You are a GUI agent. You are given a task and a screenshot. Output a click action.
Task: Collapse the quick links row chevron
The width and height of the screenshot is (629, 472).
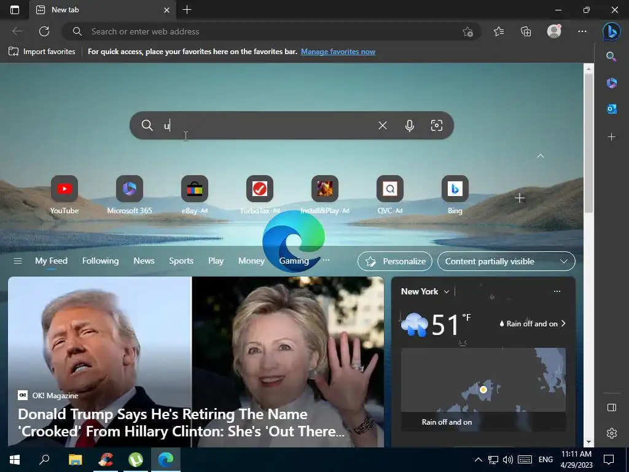(541, 155)
